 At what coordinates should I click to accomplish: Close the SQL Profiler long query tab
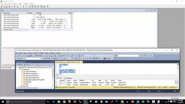pyautogui.click(x=82, y=62)
